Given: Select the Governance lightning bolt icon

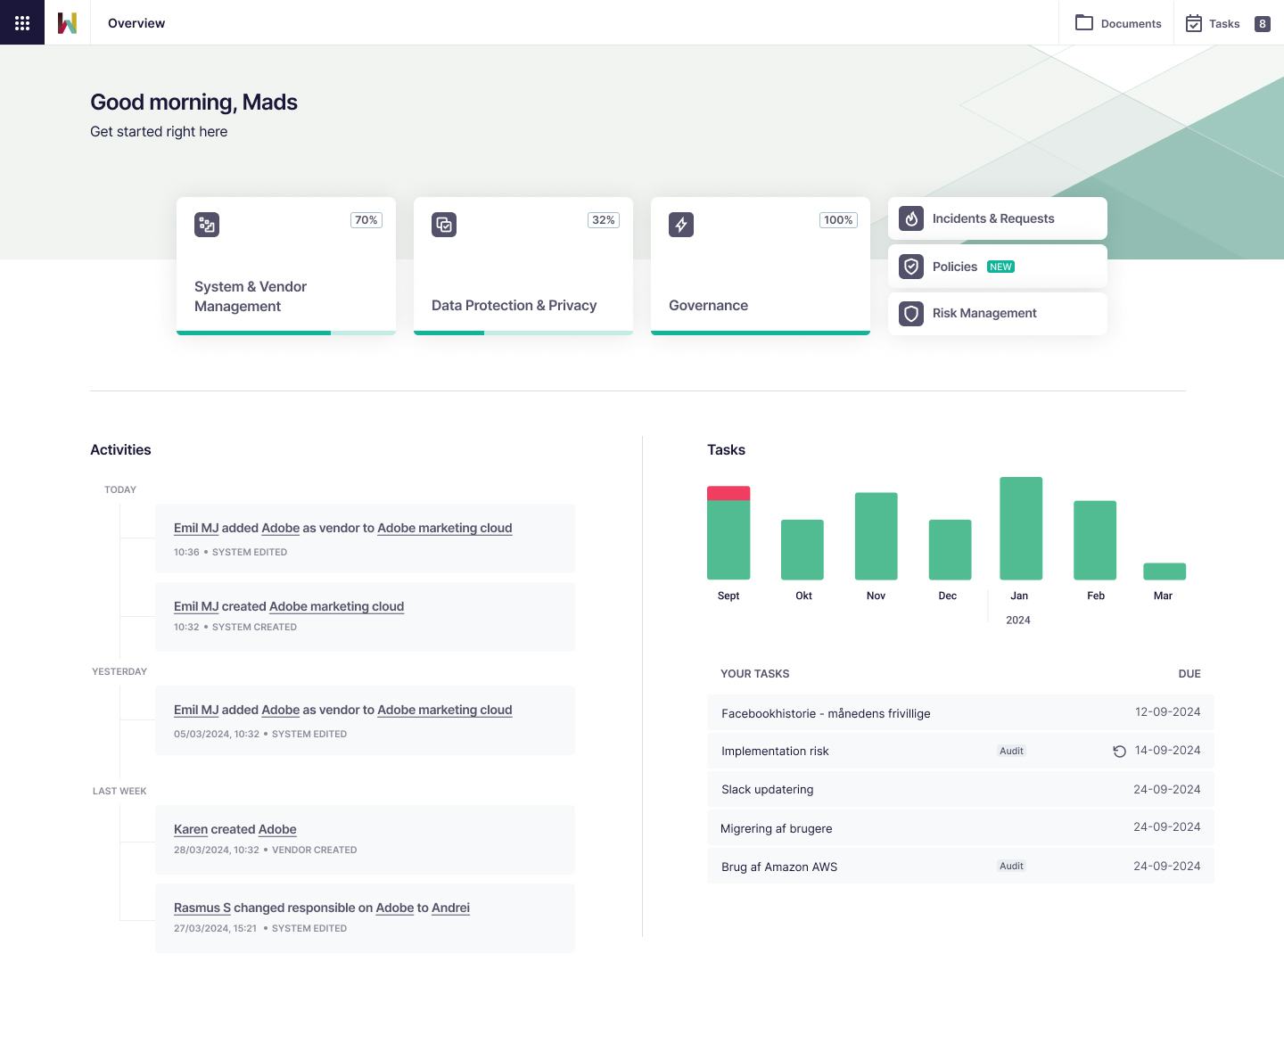Looking at the screenshot, I should coord(680,225).
